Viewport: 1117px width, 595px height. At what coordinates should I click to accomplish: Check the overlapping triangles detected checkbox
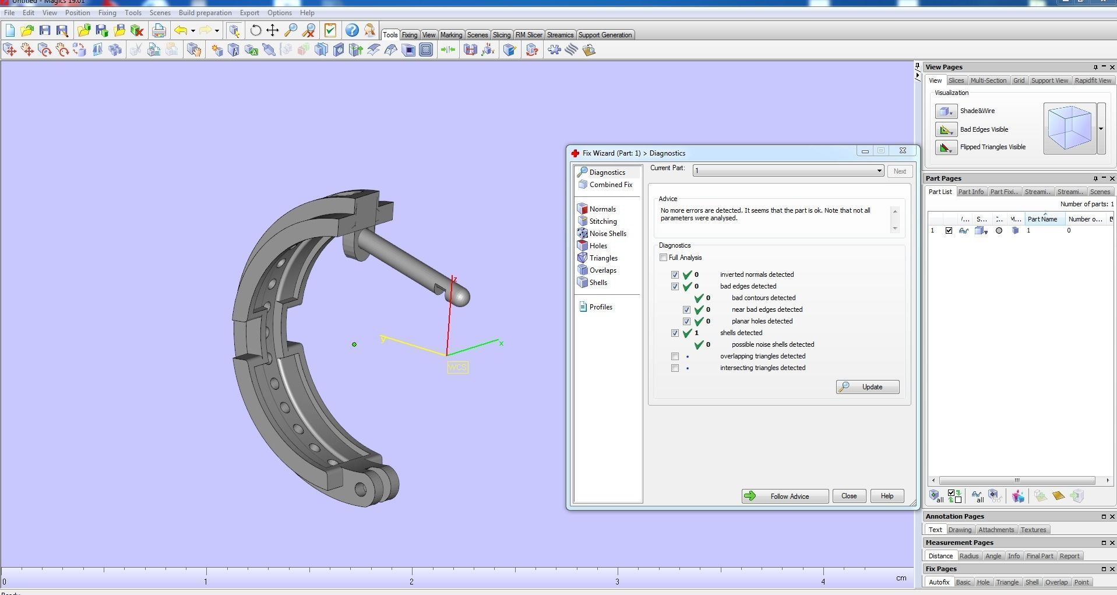pos(675,356)
